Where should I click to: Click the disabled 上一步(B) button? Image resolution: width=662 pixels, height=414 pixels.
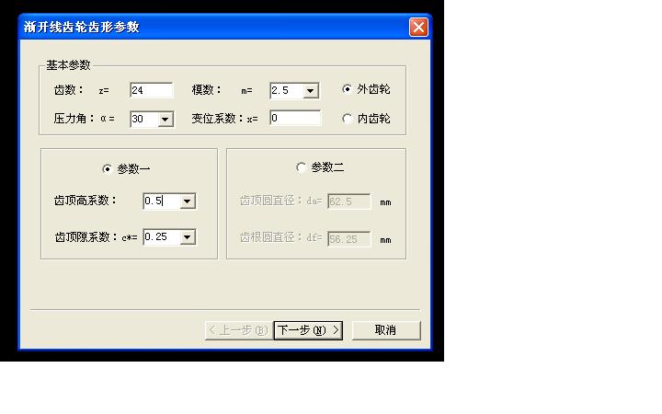(x=239, y=330)
